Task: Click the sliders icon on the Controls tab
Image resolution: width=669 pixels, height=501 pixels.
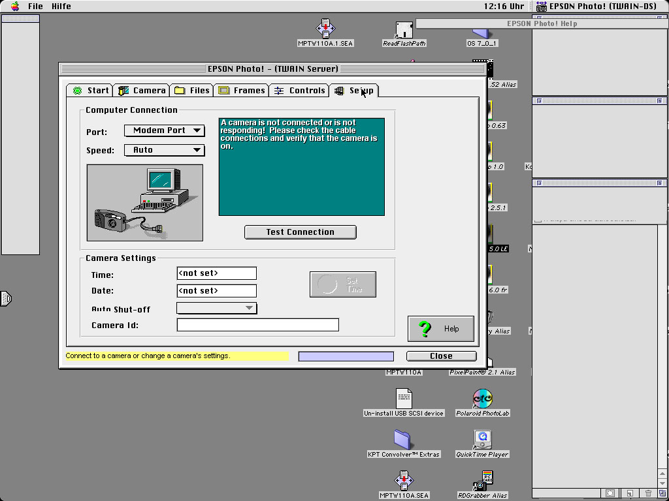Action: coord(278,91)
